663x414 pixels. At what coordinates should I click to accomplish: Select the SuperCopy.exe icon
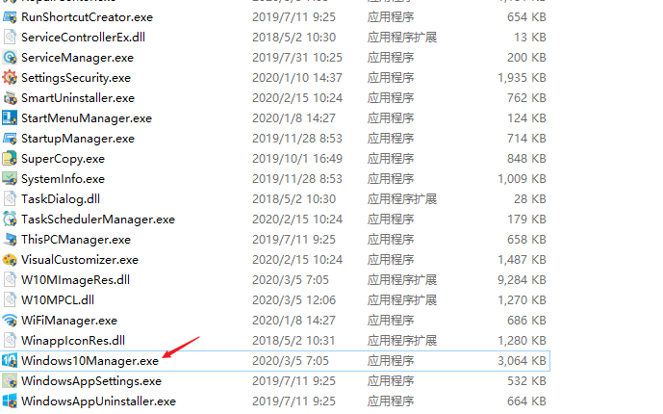pyautogui.click(x=10, y=159)
